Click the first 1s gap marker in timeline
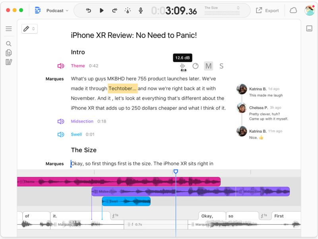Image resolution: width=318 pixels, height=239 pixels. point(115,215)
